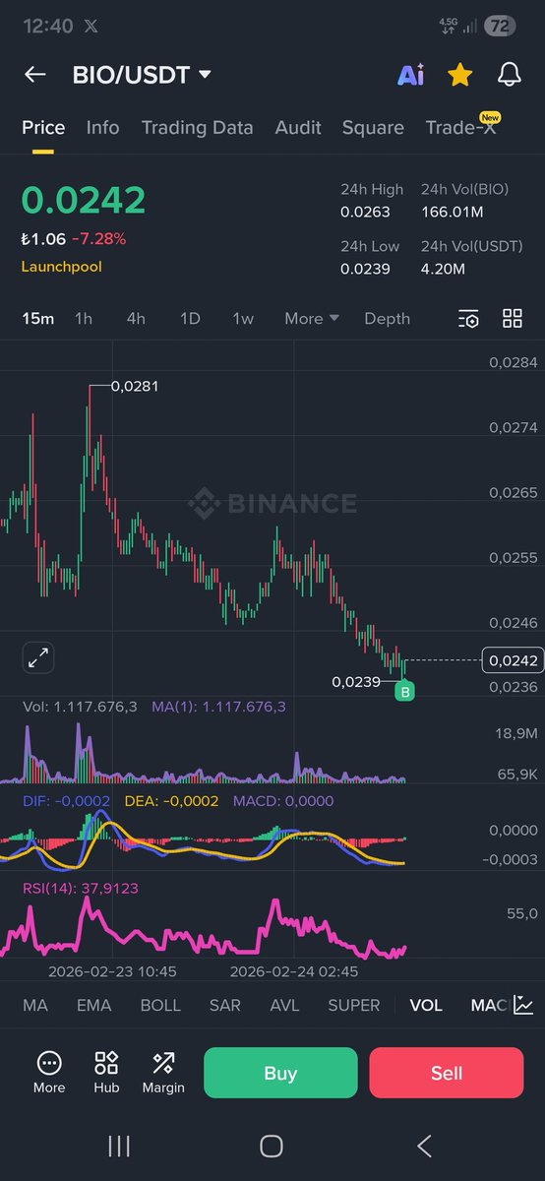Open indicator settings chart icon

(523, 1005)
